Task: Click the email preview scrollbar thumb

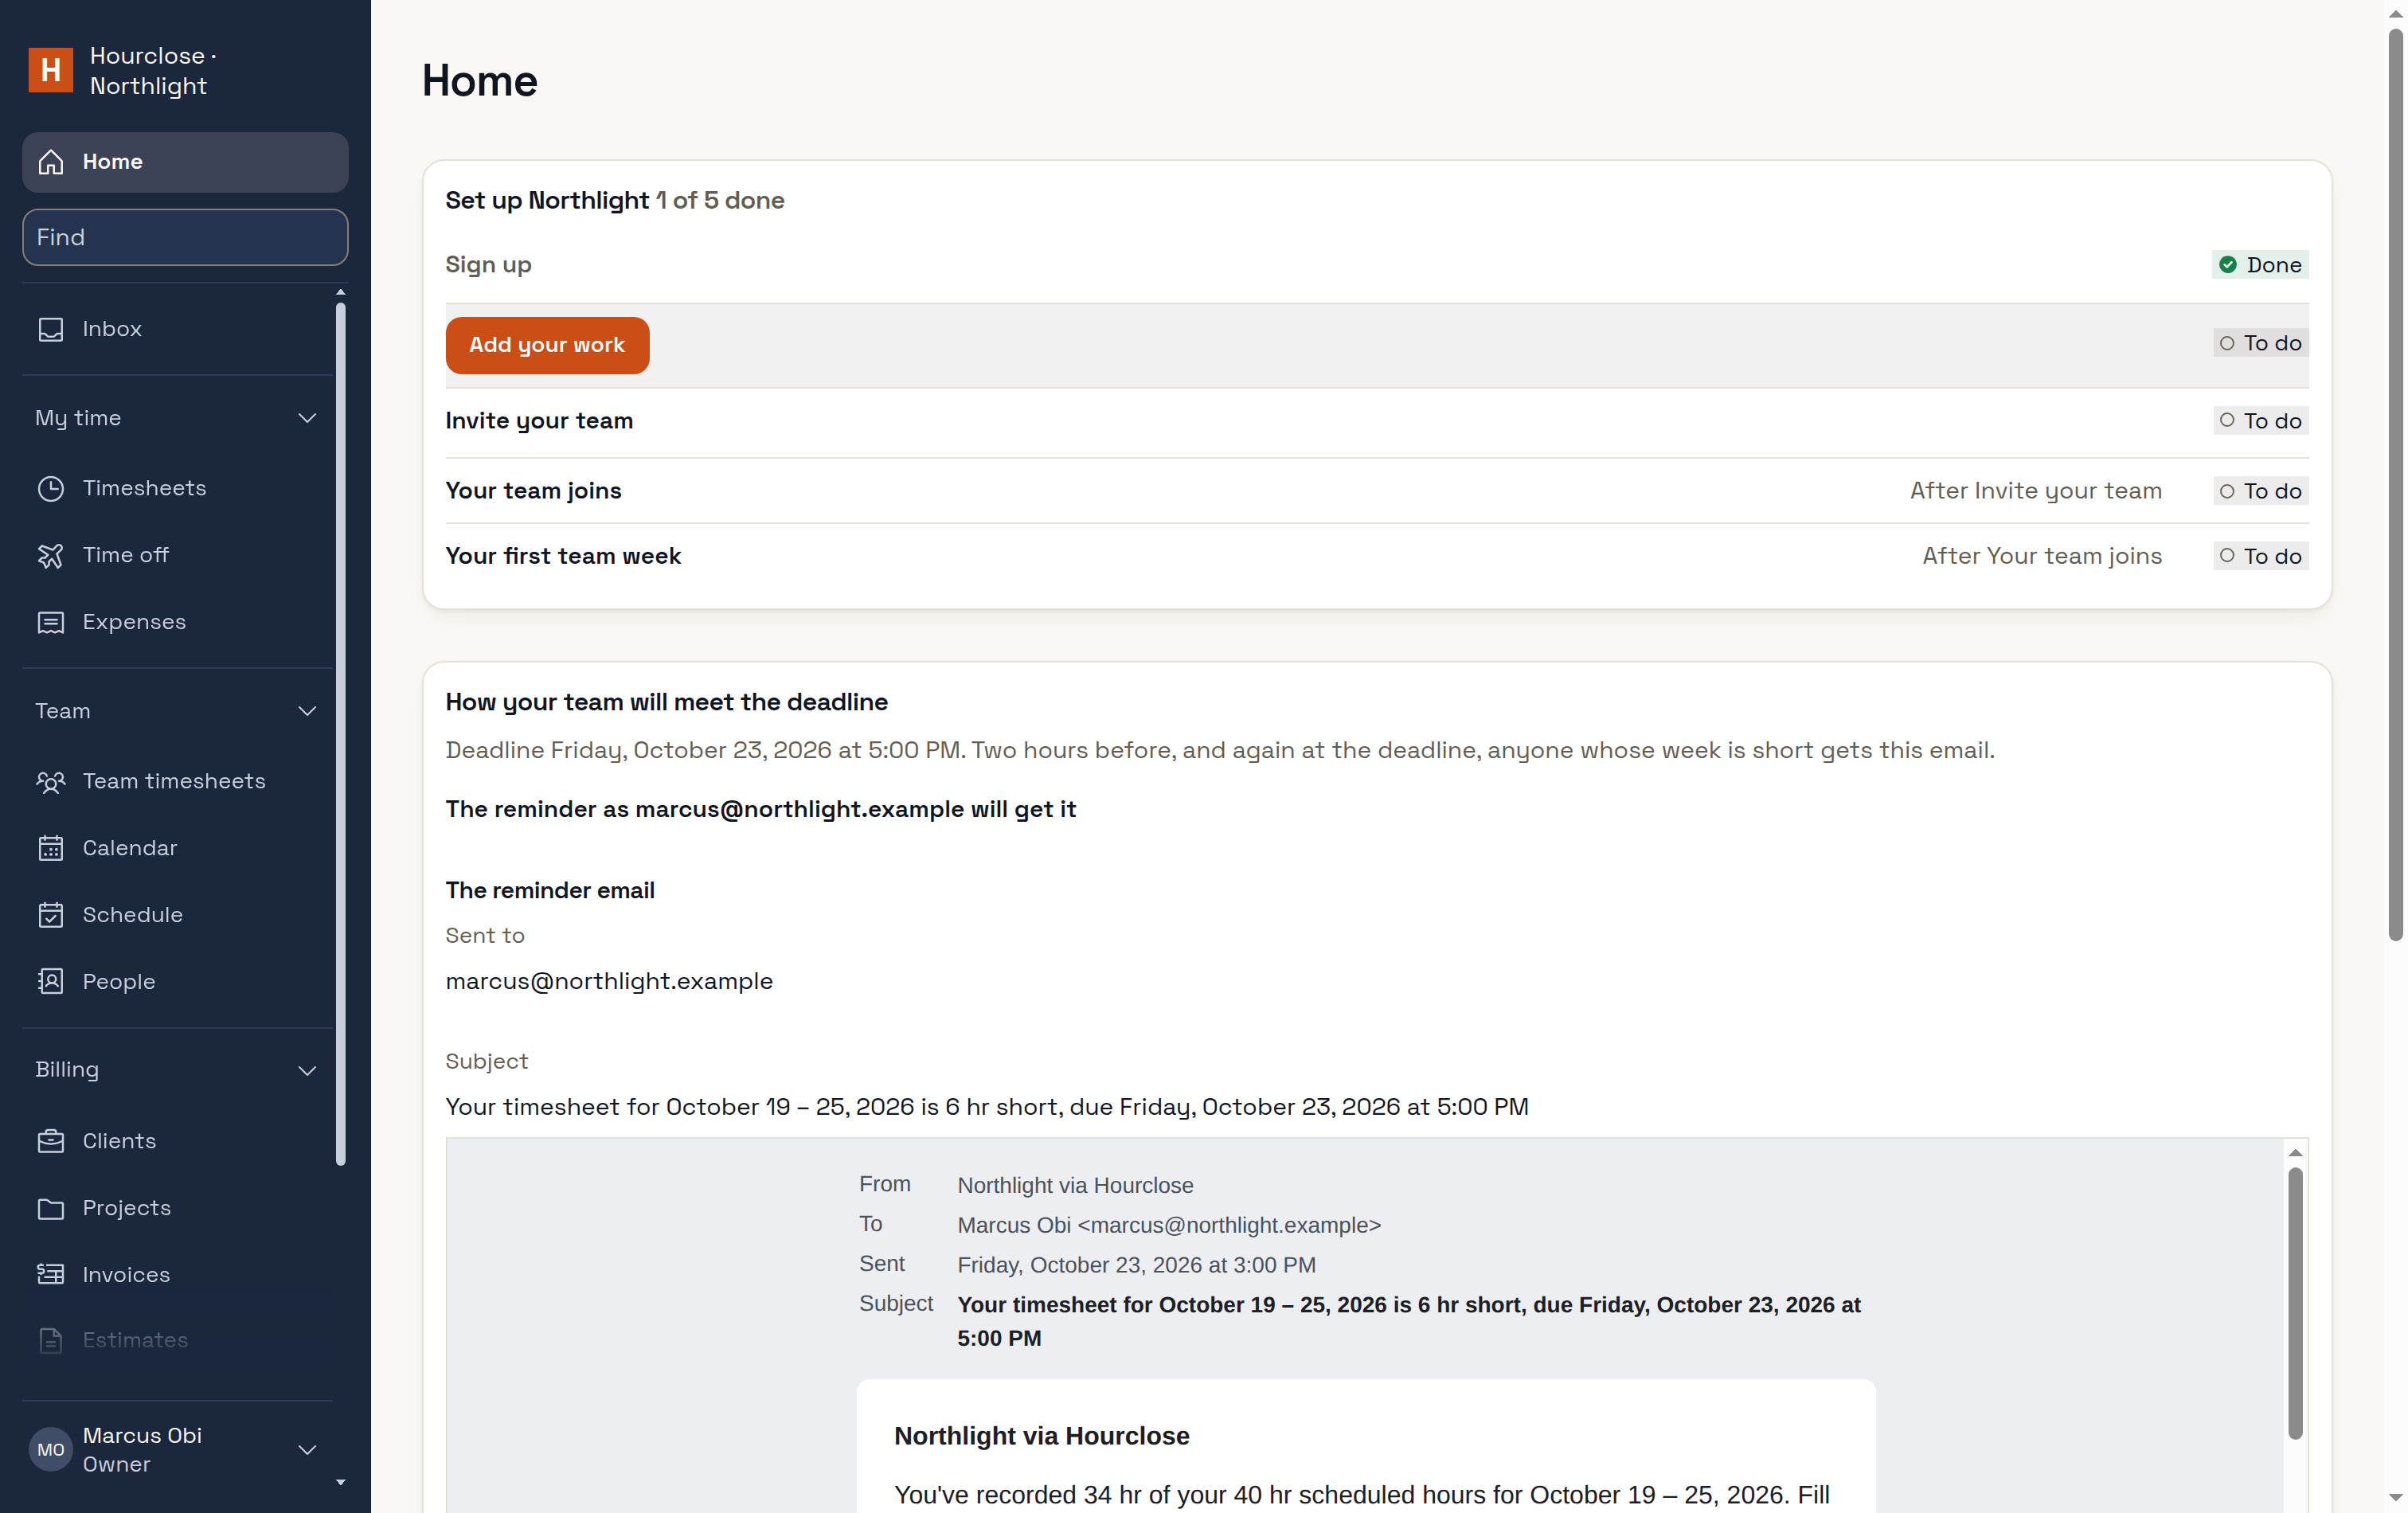Action: (x=2295, y=1304)
